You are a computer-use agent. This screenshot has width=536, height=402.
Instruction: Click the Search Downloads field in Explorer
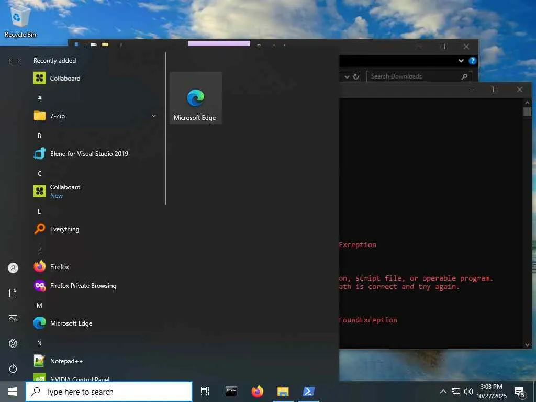click(419, 76)
